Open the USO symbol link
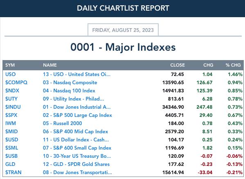The image size is (245, 179). tap(11, 74)
